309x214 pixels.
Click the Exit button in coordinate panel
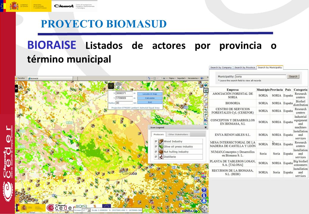point(150,102)
